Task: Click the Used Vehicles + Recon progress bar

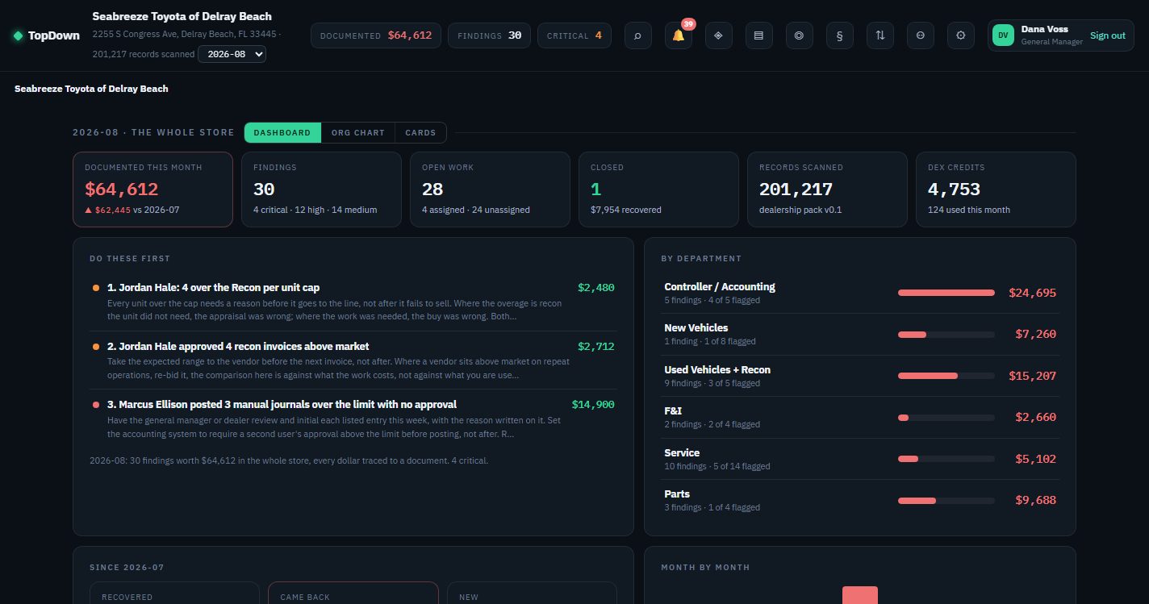Action: (946, 376)
